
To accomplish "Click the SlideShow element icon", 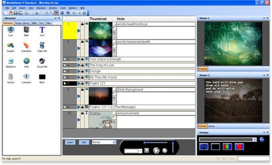I will [x=11, y=62].
